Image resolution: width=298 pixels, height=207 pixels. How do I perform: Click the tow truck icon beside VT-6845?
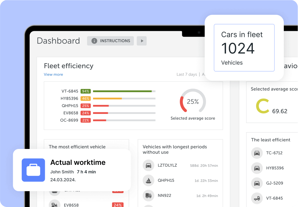(x=257, y=198)
